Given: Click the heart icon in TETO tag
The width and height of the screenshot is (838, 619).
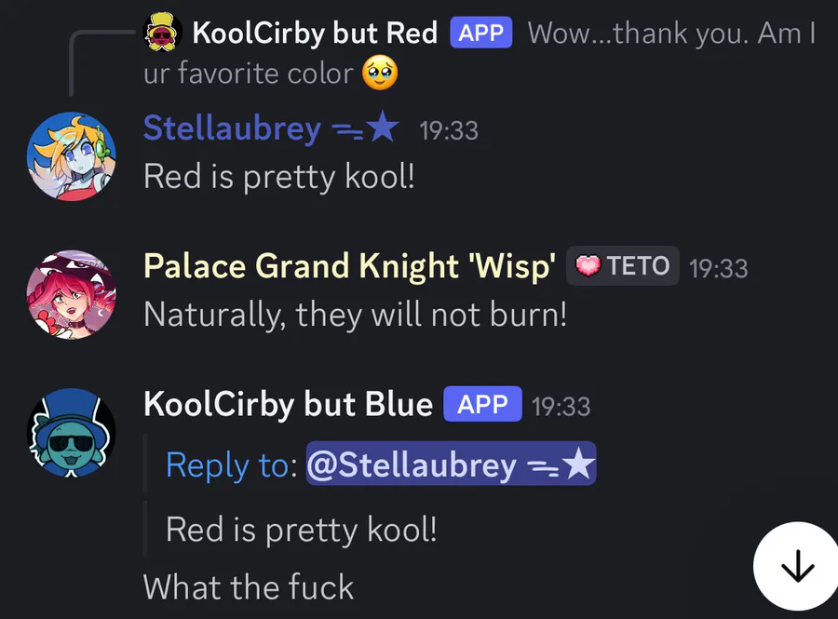Looking at the screenshot, I should [x=588, y=265].
